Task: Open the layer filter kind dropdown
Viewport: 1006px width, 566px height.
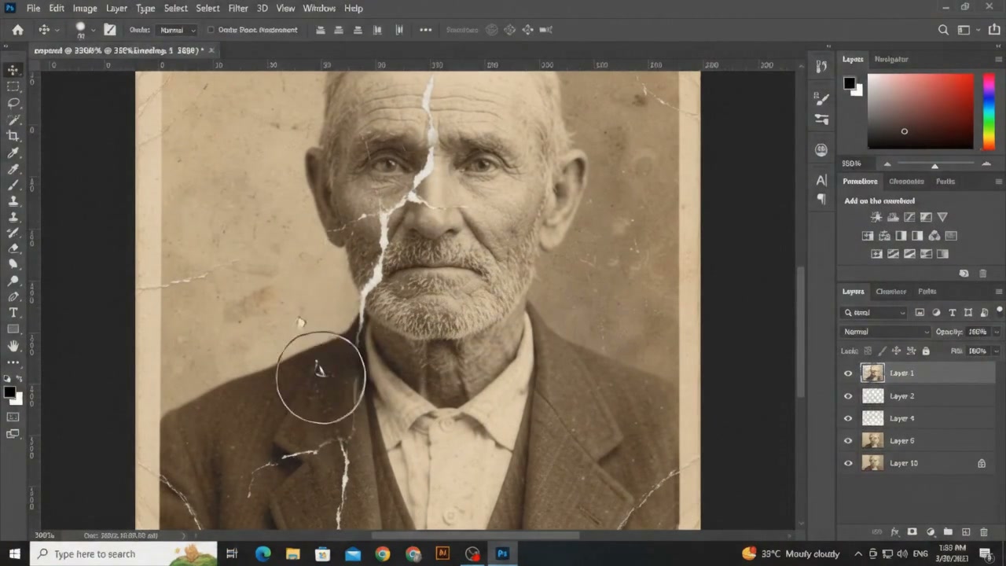Action: click(x=874, y=312)
